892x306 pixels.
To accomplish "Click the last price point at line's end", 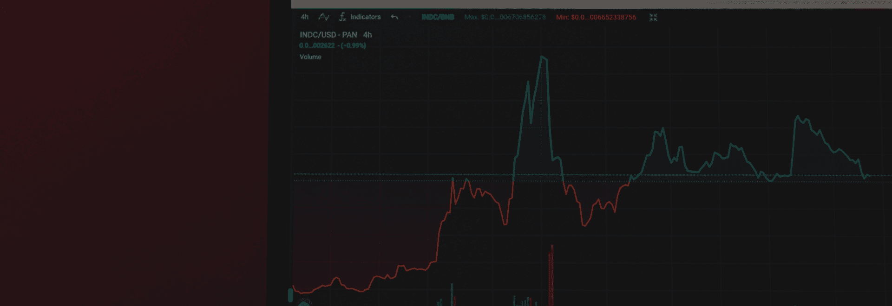I will point(868,175).
